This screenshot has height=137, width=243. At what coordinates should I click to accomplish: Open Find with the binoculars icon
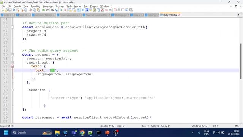click(52, 10)
